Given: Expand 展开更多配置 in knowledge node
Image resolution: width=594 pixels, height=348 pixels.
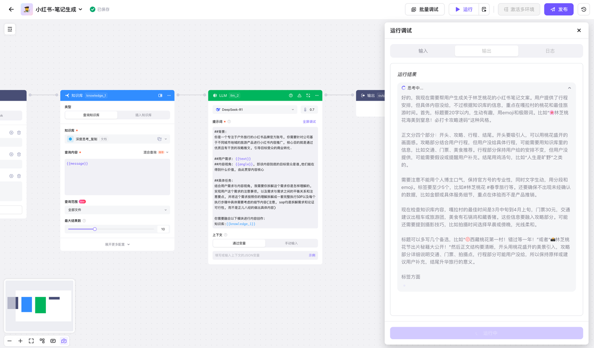Looking at the screenshot, I should pyautogui.click(x=117, y=244).
